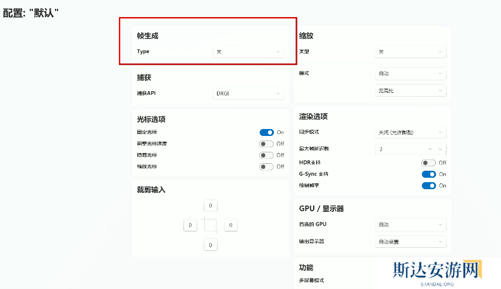
Task: Disable the G-Sync 支持 switch
Action: (428, 174)
